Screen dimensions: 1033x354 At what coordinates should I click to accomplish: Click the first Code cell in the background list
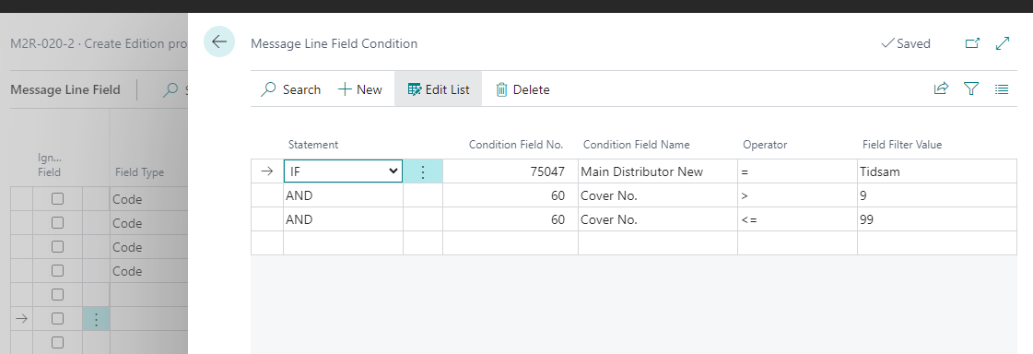point(149,199)
